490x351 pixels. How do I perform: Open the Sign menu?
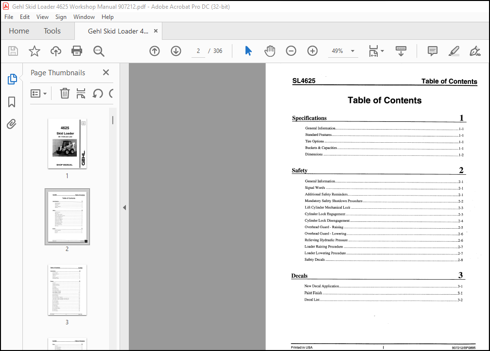[x=61, y=17]
